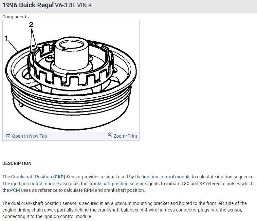Image resolution: width=257 pixels, height=221 pixels.
Task: Click the text 'The dual crankshaft position sensor'
Action: click(39, 203)
